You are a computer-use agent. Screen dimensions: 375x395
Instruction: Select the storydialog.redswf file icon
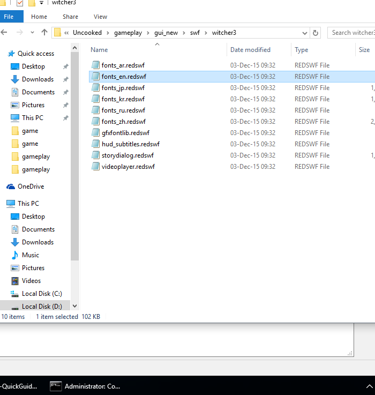[95, 155]
